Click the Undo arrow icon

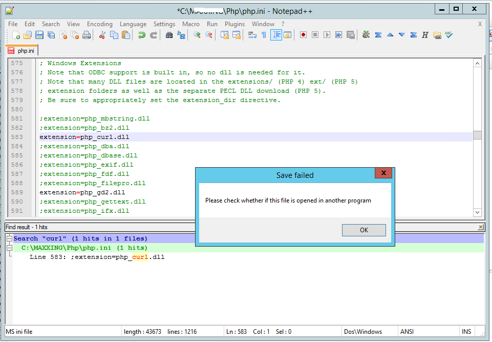pyautogui.click(x=141, y=35)
